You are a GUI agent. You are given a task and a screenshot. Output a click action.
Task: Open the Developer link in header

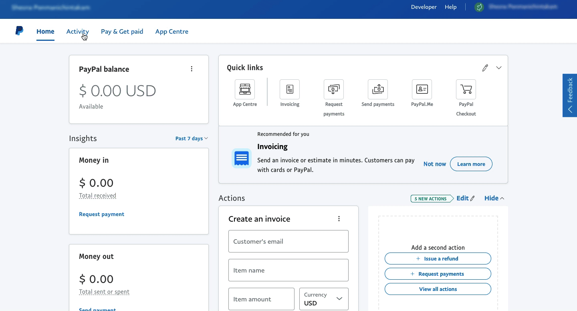pyautogui.click(x=424, y=7)
